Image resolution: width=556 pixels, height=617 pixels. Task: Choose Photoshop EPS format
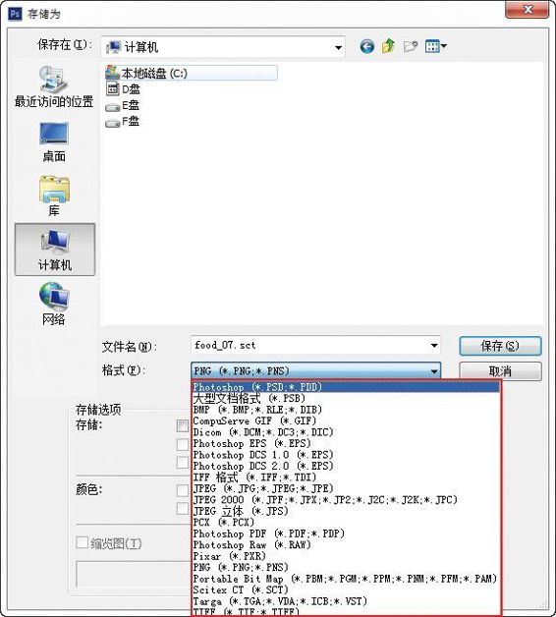(x=346, y=443)
